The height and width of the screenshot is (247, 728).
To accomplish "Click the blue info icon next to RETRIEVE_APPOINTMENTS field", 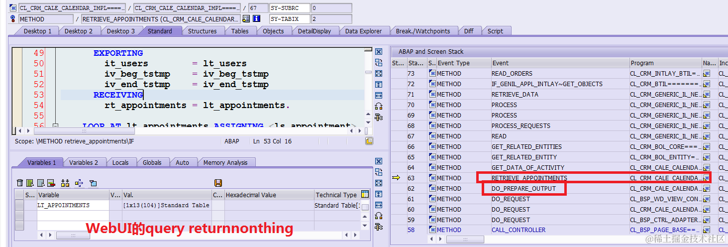I will point(257,19).
